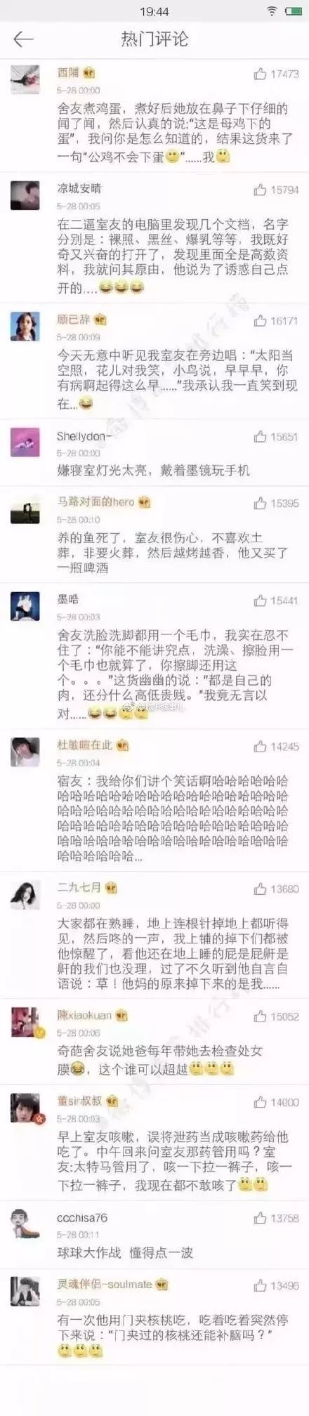Open 二九七月's avatar thumbnail

[25, 895]
